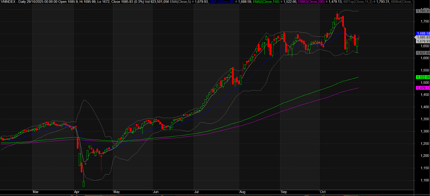Click the May label on time axis
This screenshot has width=430, height=196.
pos(116,192)
